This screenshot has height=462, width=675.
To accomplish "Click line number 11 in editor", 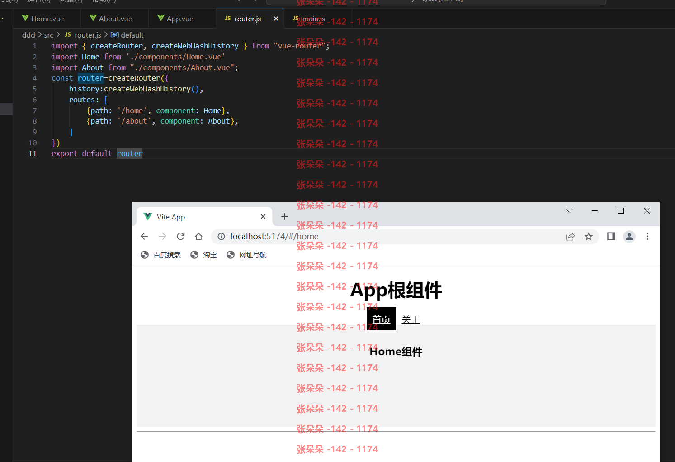I will (x=33, y=153).
